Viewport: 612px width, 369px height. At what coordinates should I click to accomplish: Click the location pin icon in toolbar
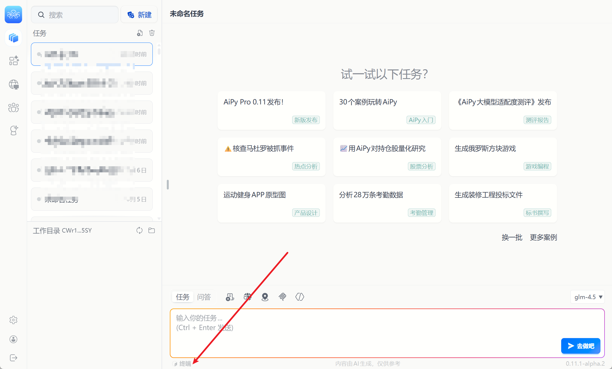[265, 297]
